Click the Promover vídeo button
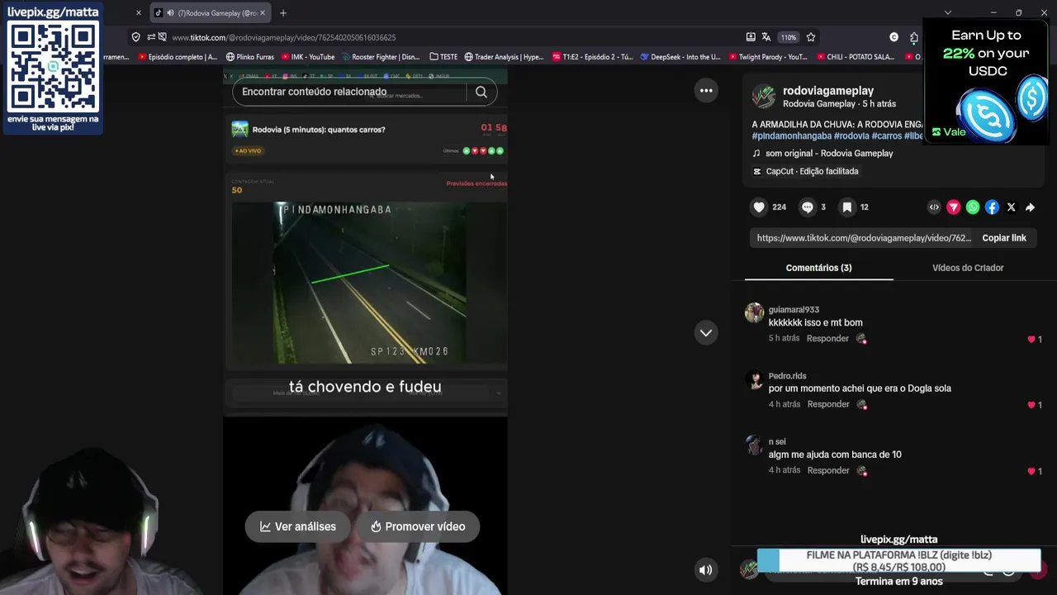 point(418,526)
